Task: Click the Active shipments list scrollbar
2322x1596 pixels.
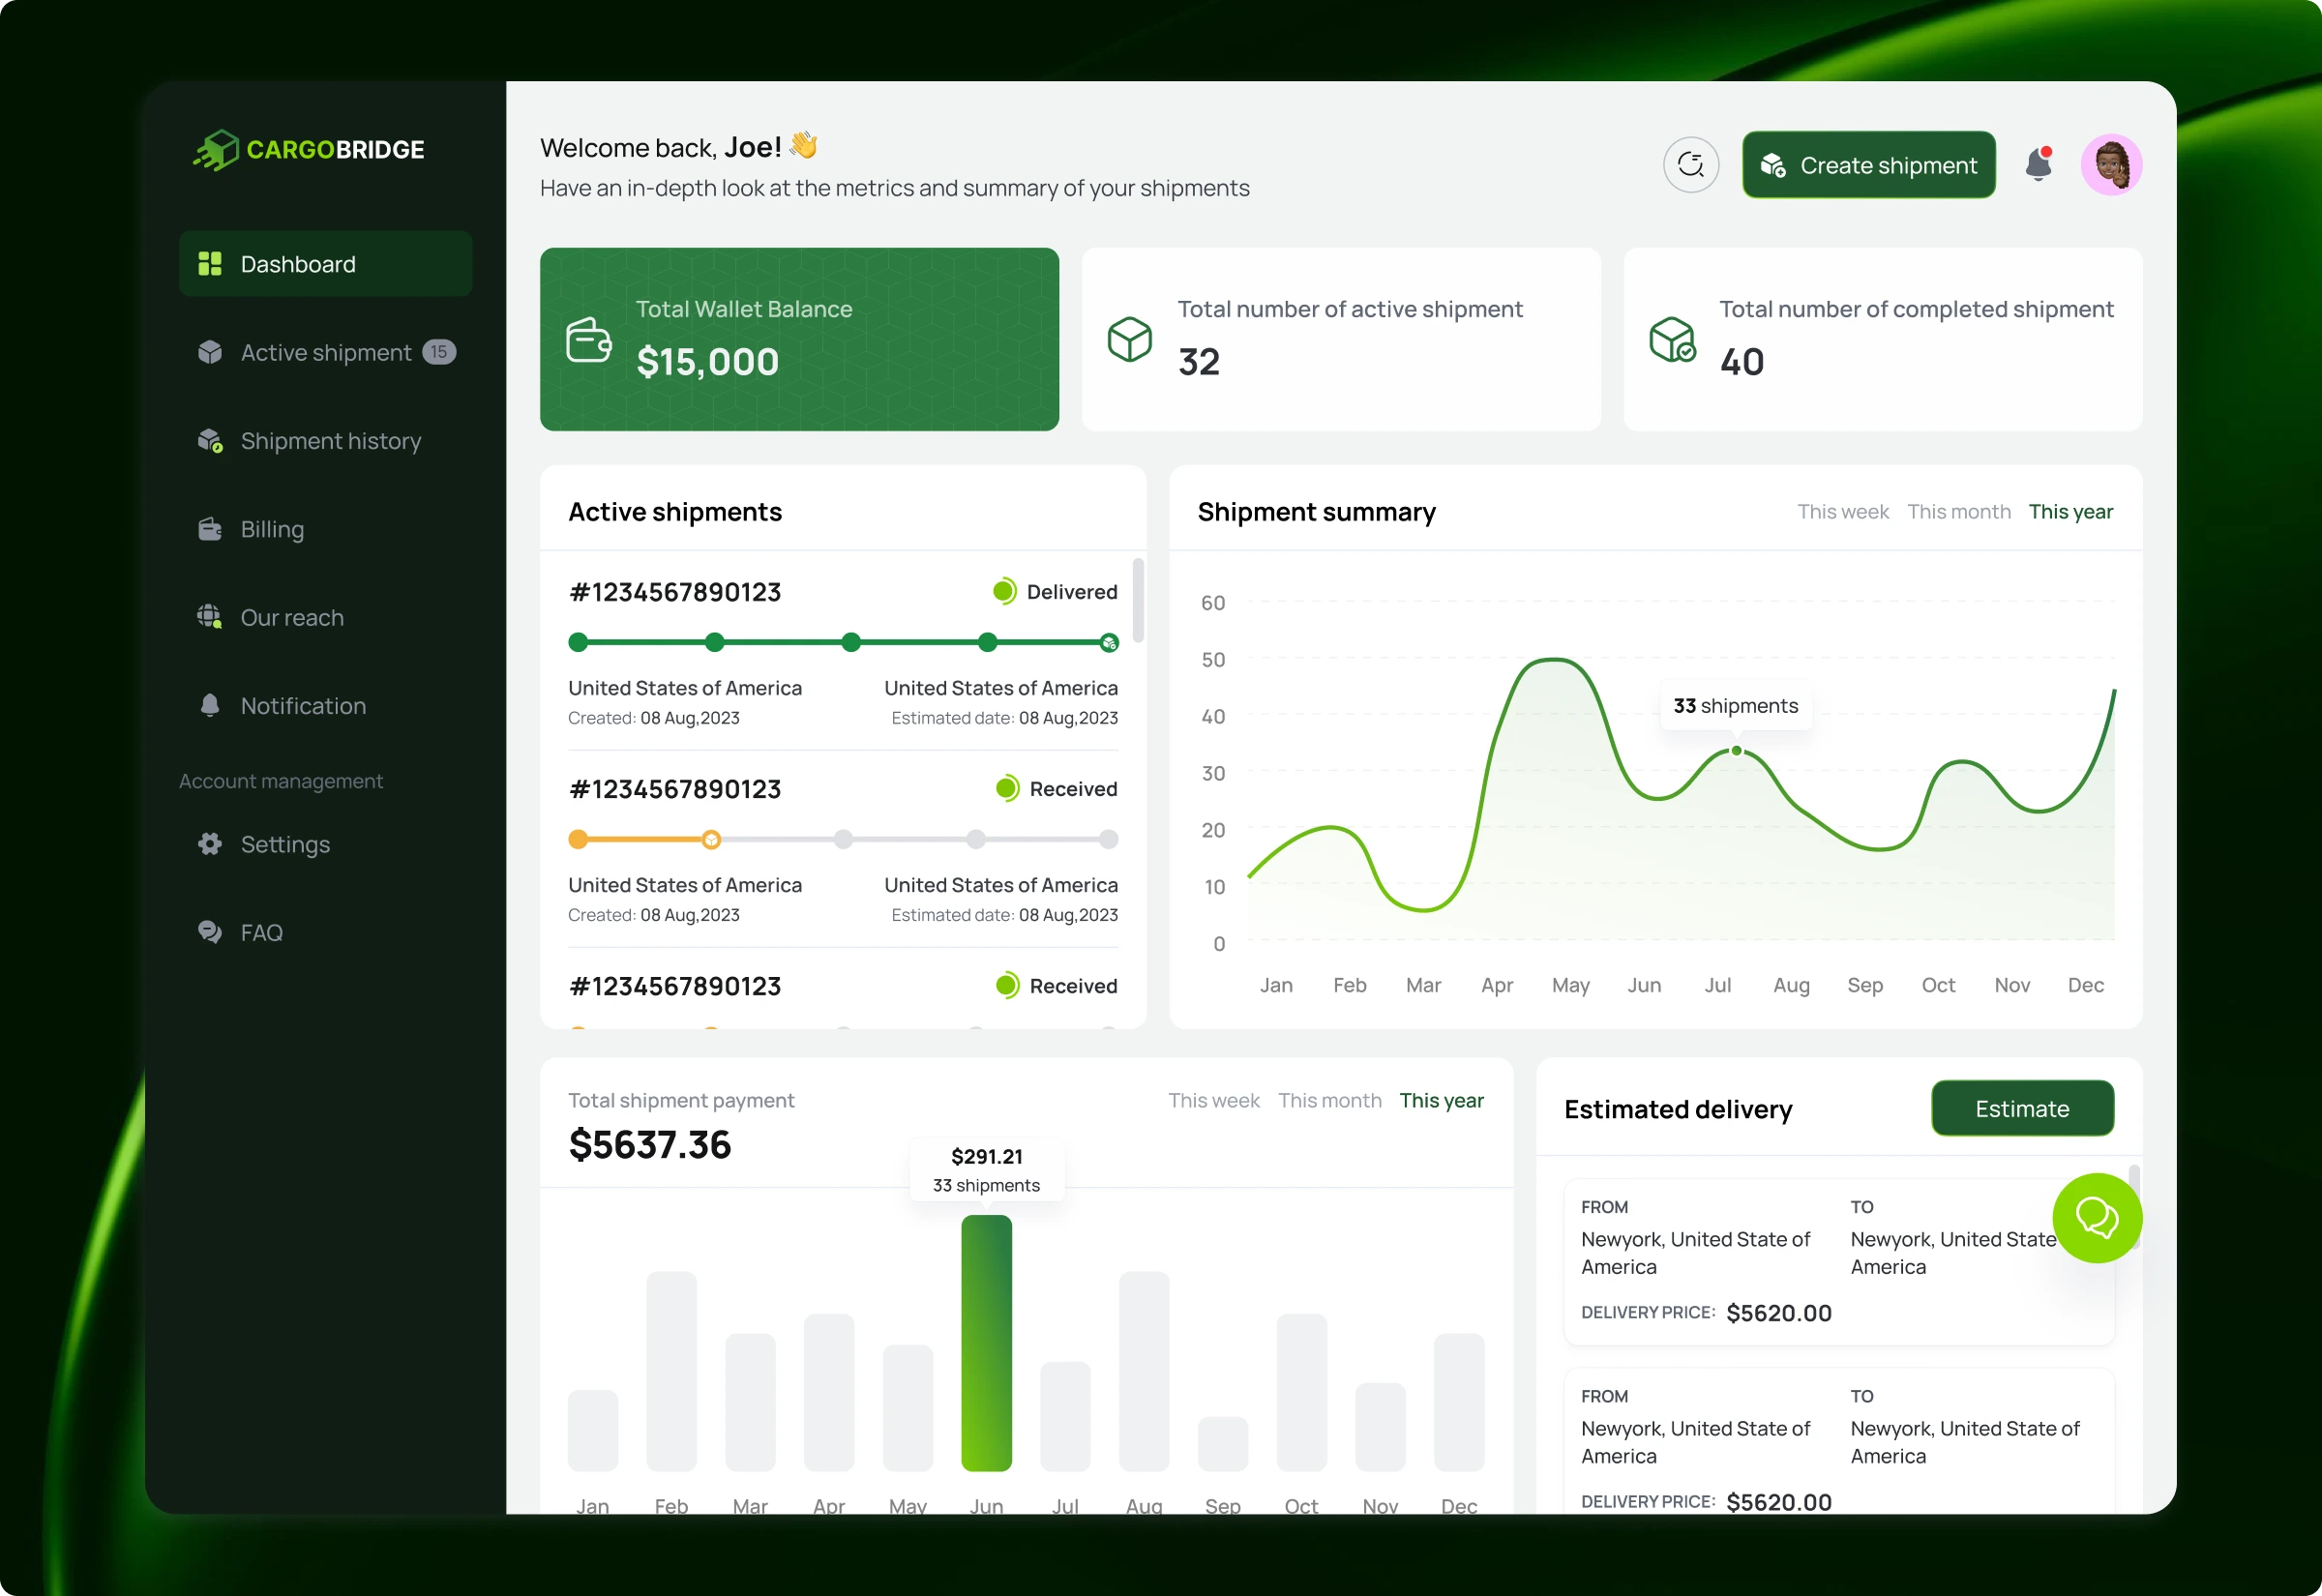Action: click(1138, 600)
